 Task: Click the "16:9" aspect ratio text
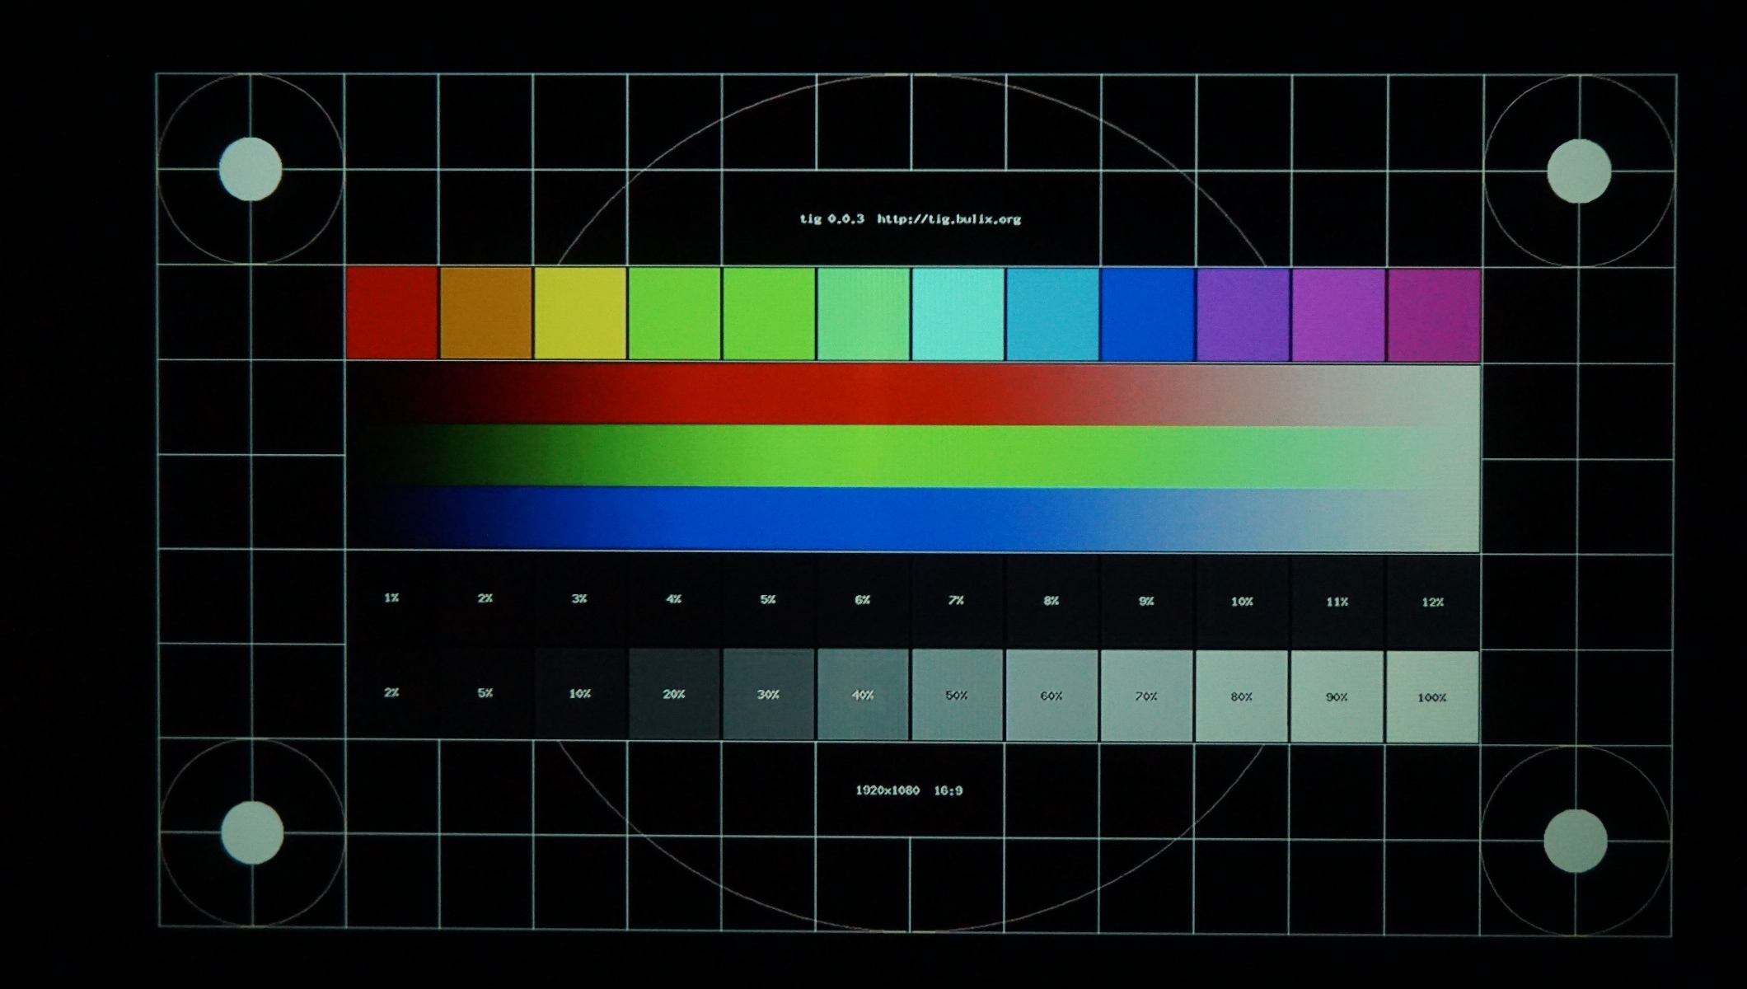tap(948, 790)
